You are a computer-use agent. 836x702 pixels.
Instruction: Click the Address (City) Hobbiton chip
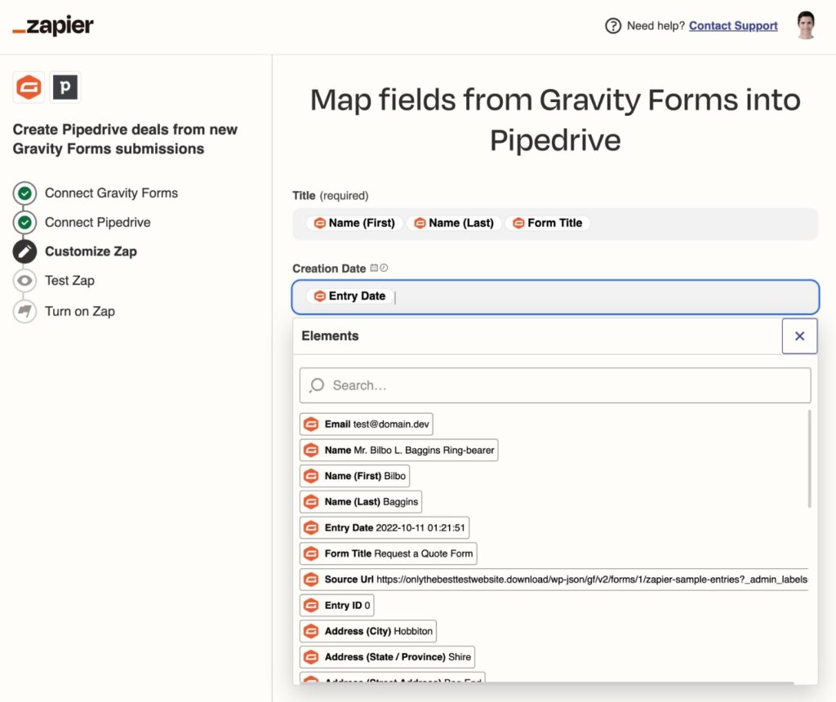367,631
